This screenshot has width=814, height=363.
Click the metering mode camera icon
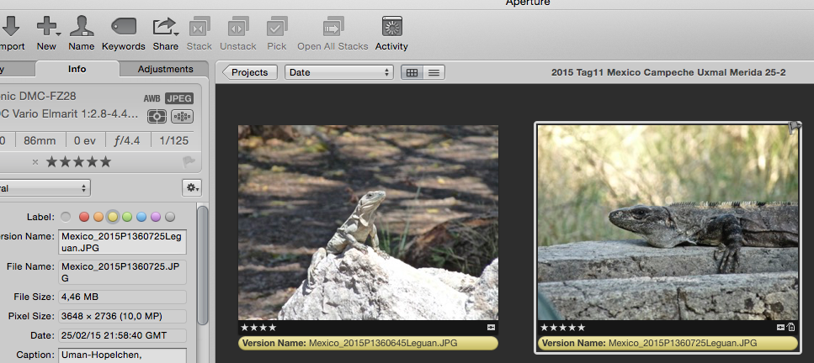point(157,116)
